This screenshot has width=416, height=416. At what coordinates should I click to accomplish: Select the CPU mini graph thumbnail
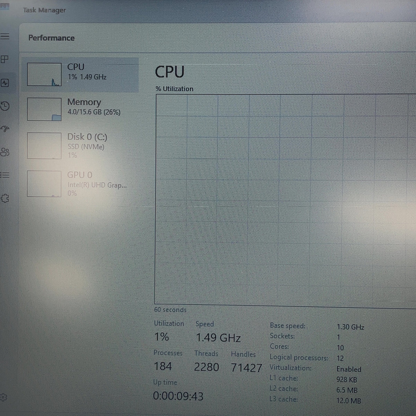44,74
